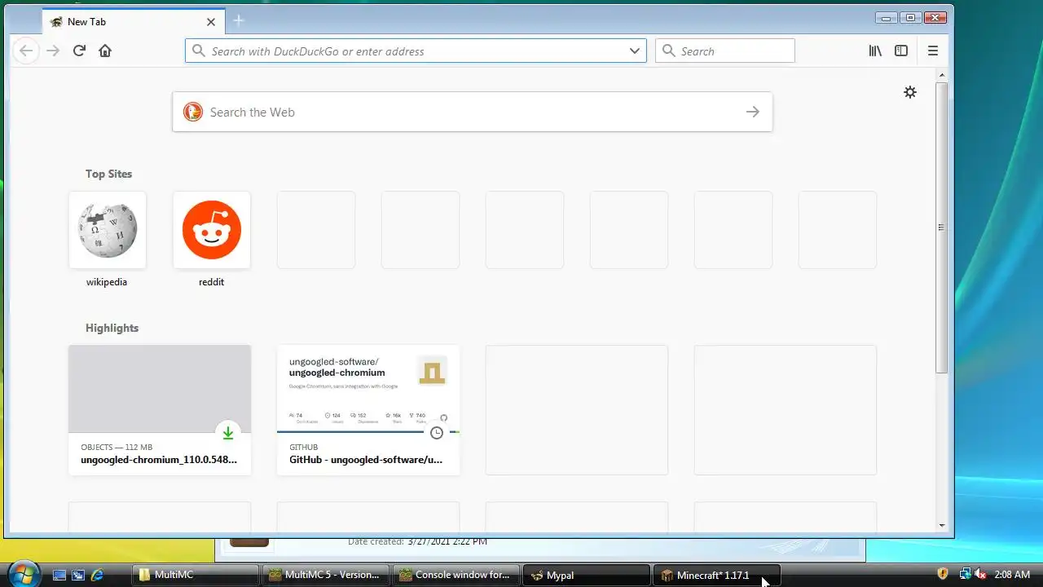Go forward using the forward arrow

point(53,51)
